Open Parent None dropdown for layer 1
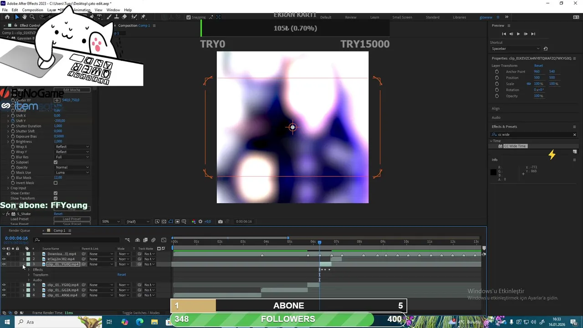The image size is (583, 328). click(101, 254)
